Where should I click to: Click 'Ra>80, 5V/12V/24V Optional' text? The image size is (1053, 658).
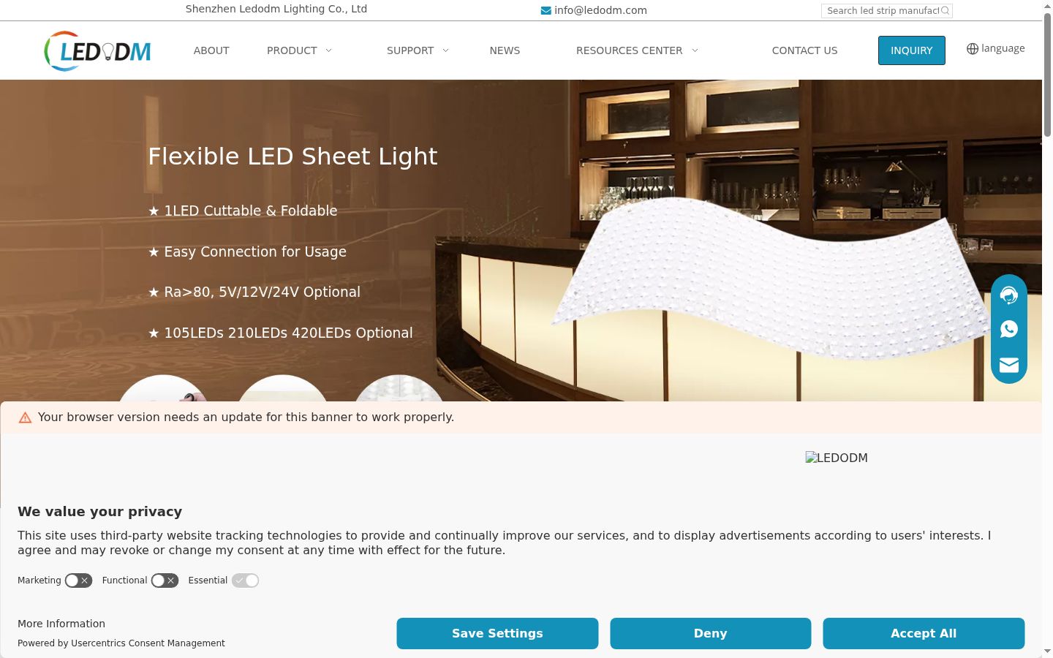coord(263,292)
